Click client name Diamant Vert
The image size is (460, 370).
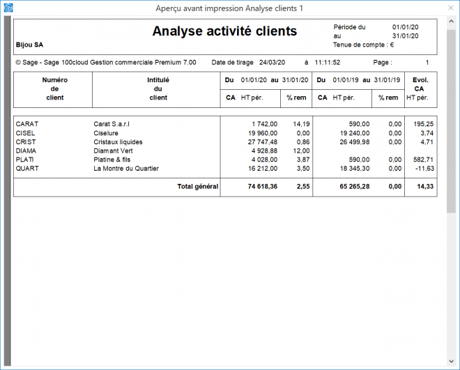(x=113, y=151)
